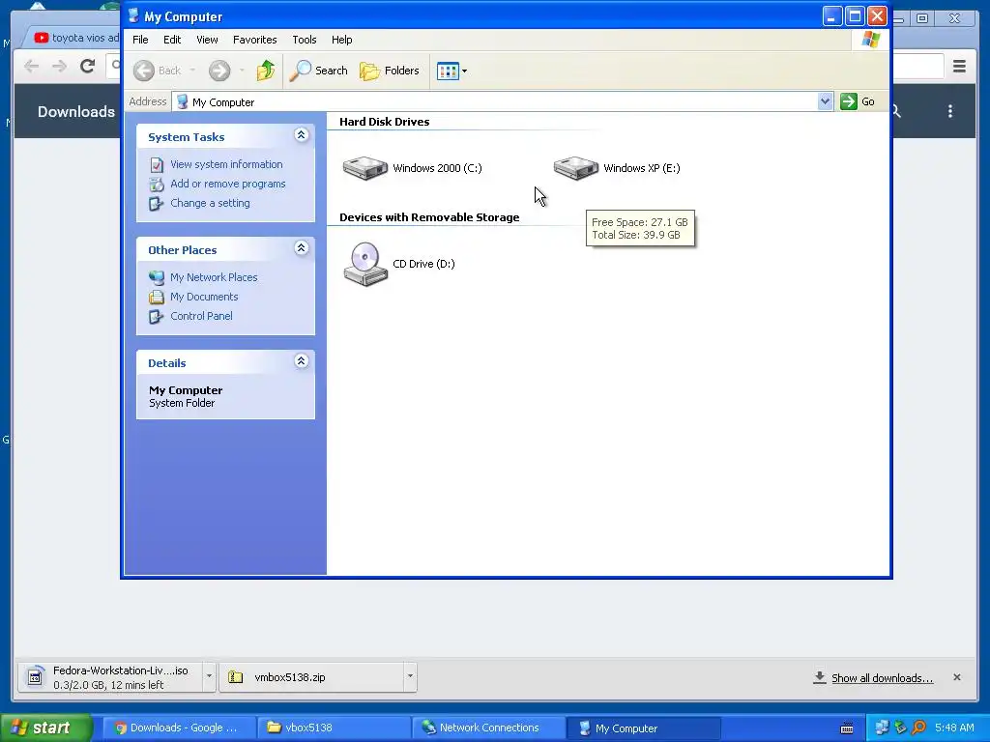Click the on-screen keyboard tray icon

tap(847, 728)
